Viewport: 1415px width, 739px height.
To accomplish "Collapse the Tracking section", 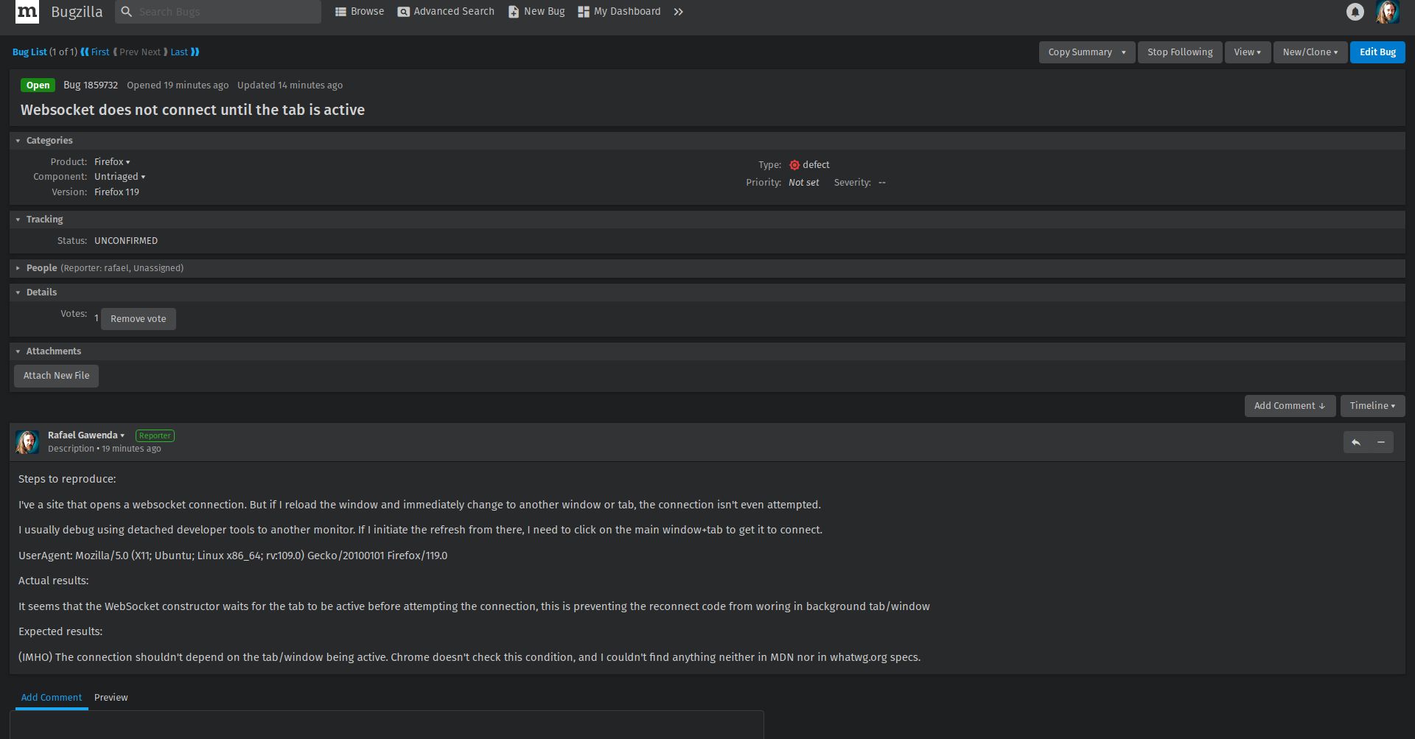I will point(18,220).
